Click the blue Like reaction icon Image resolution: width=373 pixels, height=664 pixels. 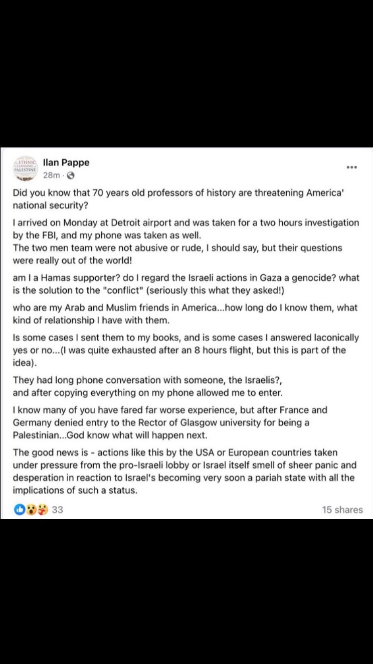point(20,509)
